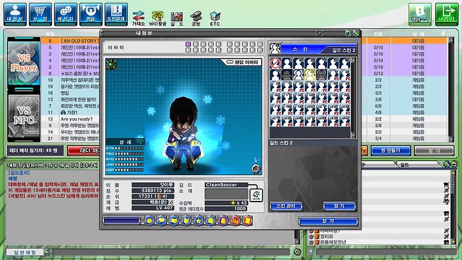Select friend '킹티오' in the list
462x260 pixels.
coord(327,236)
